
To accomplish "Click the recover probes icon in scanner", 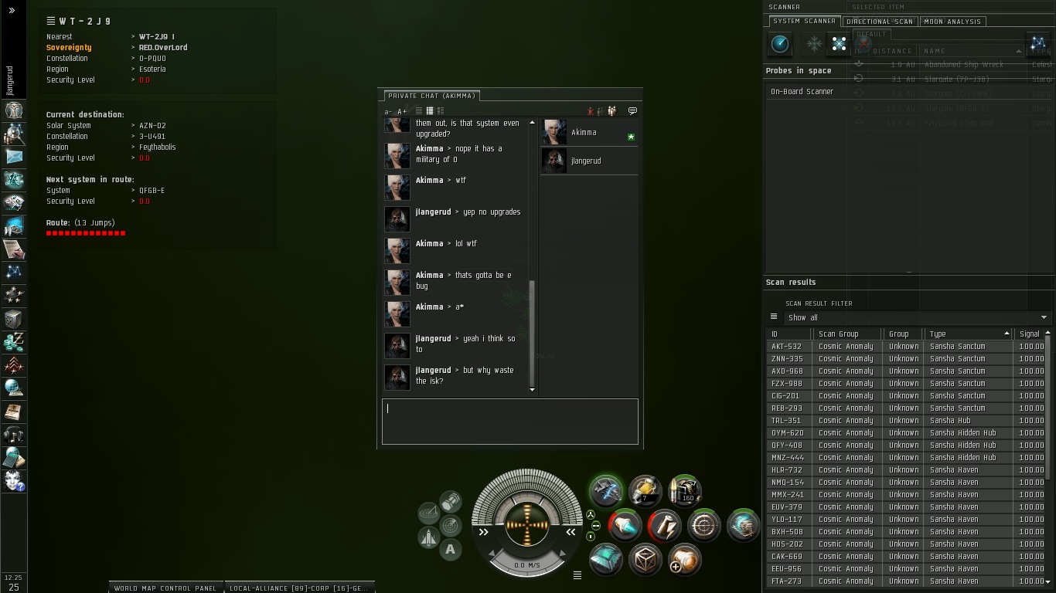I will pos(814,44).
